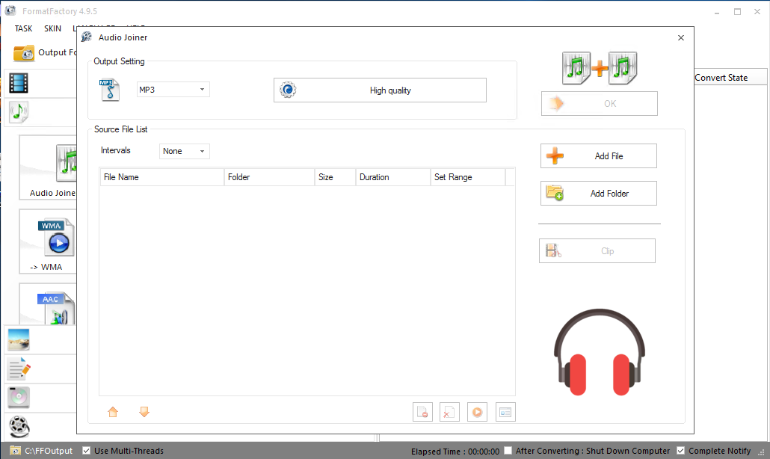Viewport: 770px width, 459px height.
Task: Click the Folder column header
Action: 270,177
